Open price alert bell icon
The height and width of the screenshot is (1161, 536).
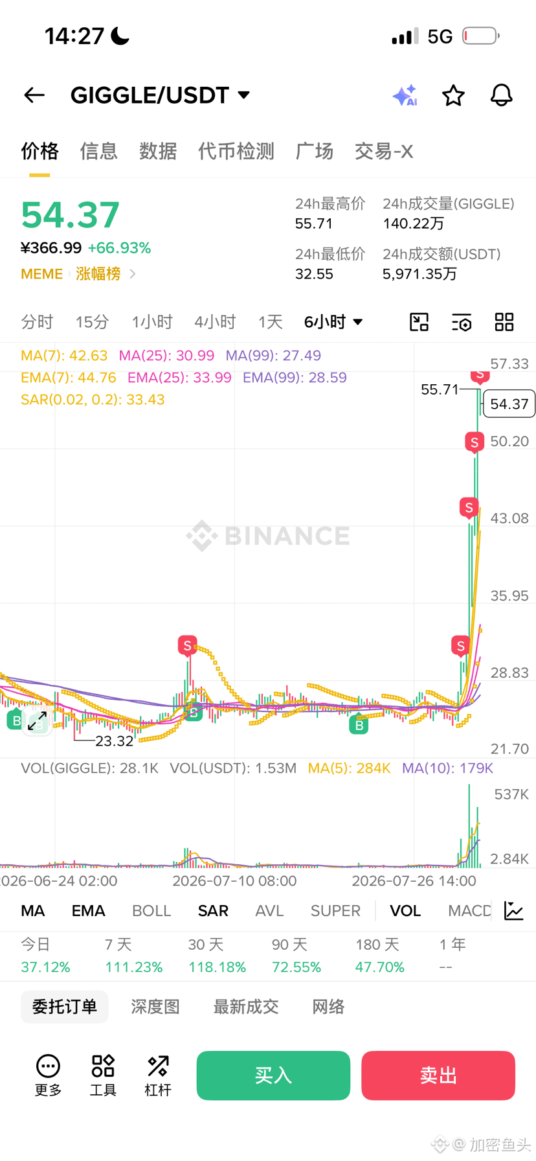pyautogui.click(x=501, y=95)
